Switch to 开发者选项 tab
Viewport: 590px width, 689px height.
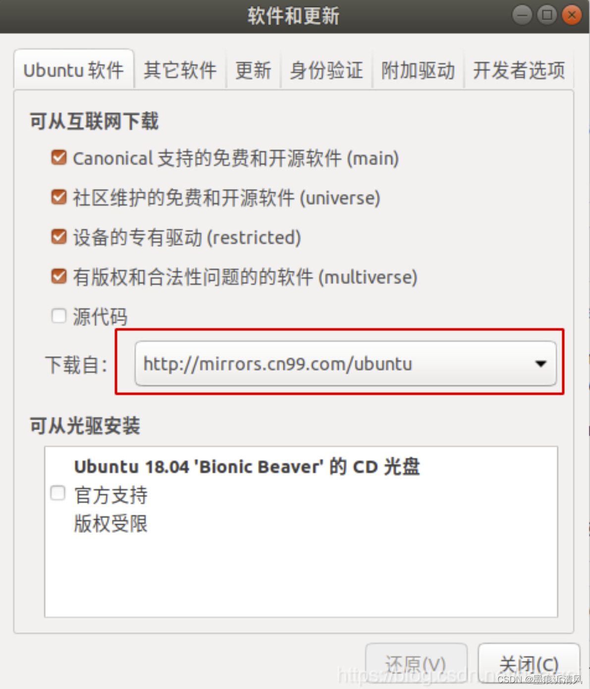pyautogui.click(x=519, y=70)
